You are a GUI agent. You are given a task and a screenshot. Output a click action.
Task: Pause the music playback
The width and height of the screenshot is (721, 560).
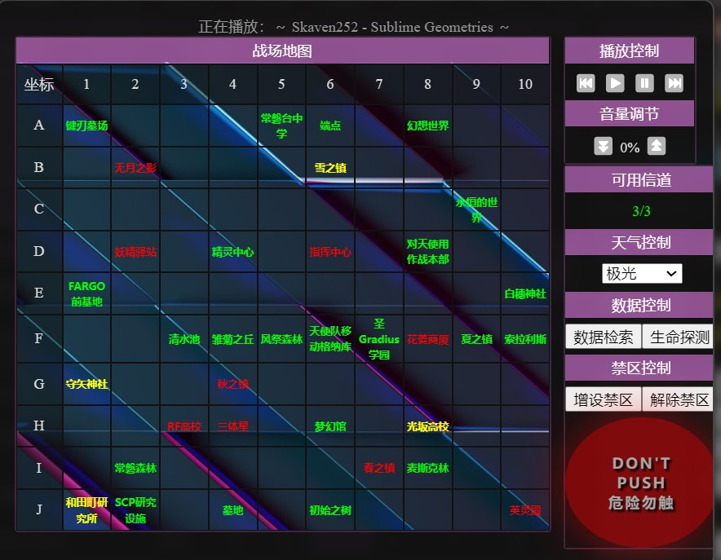[644, 82]
